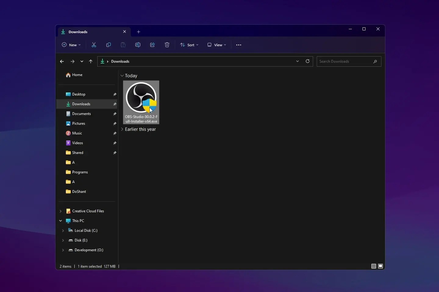Click the Share icon in the toolbar
Screen dimensions: 439x292
tap(152, 45)
